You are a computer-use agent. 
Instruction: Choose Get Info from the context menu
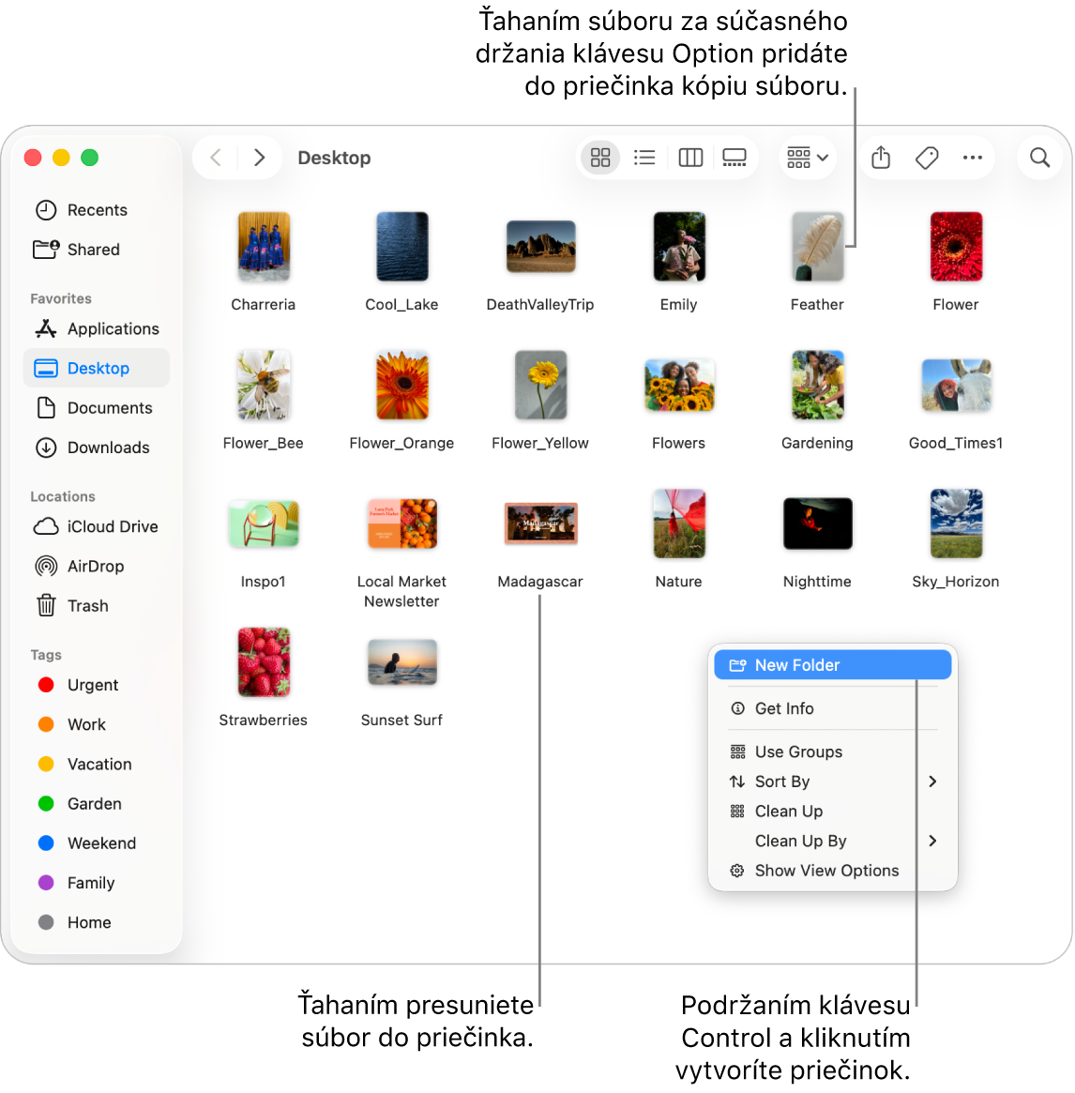tap(832, 708)
